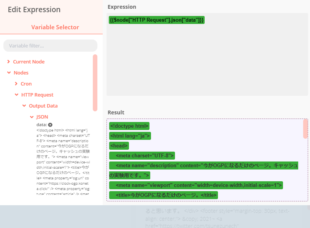Expand the Current Node chevron arrow
This screenshot has width=310, height=228.
8,62
